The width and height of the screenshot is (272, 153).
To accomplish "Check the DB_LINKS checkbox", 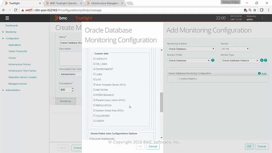I will point(94,64).
